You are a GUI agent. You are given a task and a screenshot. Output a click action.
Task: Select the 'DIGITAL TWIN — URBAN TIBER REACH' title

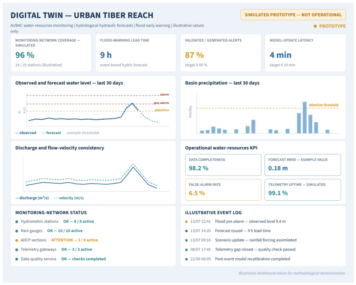82,15
